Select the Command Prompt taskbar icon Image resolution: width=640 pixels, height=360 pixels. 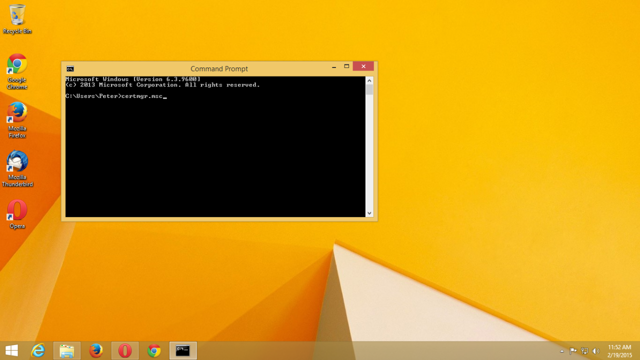[x=182, y=350]
